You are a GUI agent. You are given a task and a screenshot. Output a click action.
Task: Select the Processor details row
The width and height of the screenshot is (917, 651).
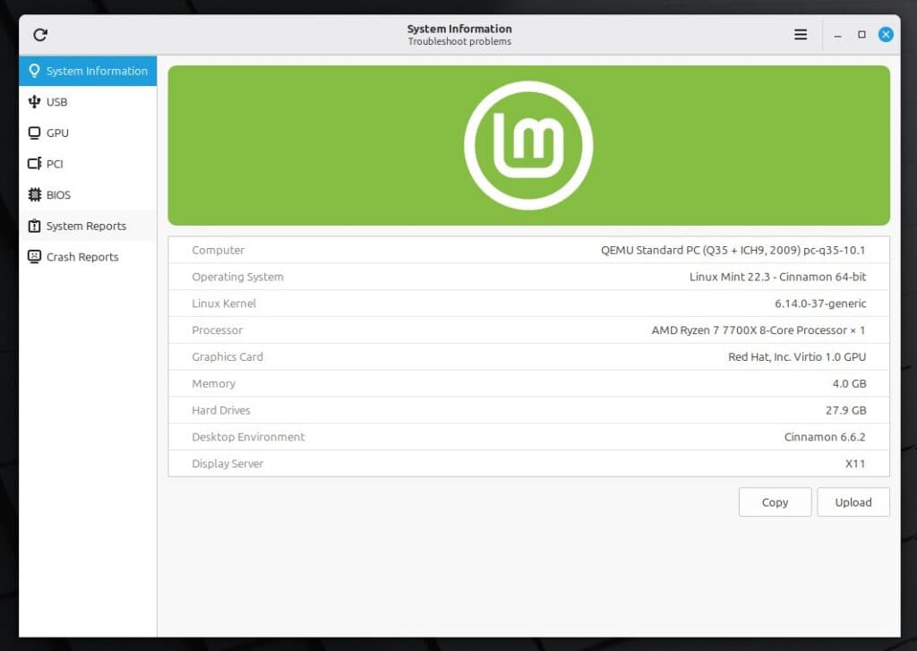(x=528, y=330)
